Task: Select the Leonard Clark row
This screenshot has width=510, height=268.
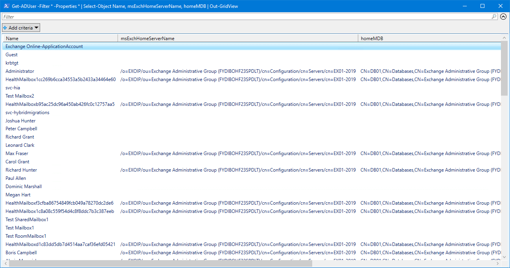Action: click(252, 145)
